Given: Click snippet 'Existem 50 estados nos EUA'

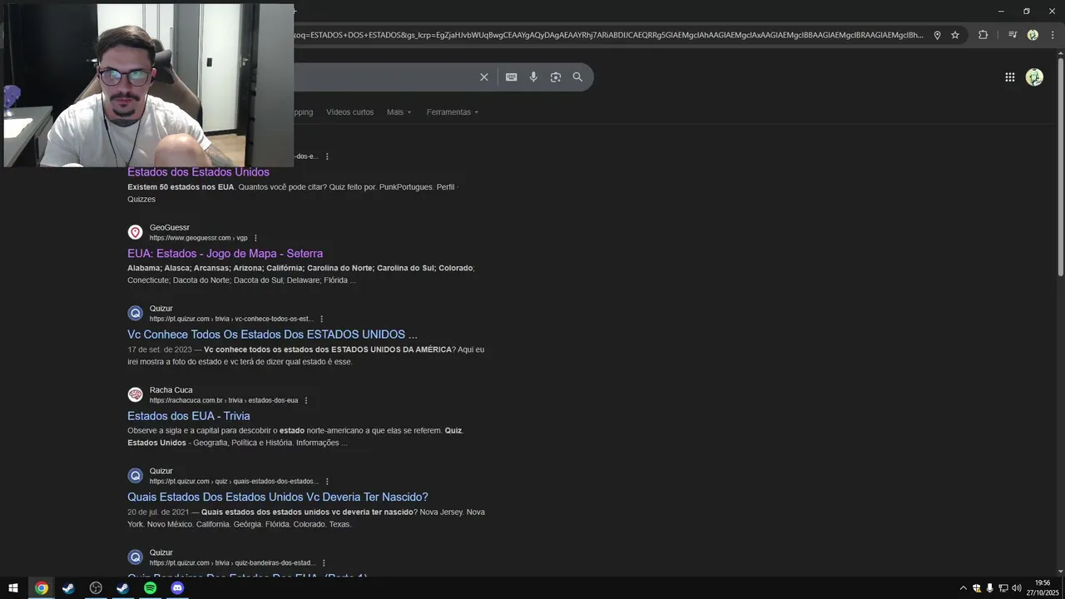Looking at the screenshot, I should click(181, 187).
